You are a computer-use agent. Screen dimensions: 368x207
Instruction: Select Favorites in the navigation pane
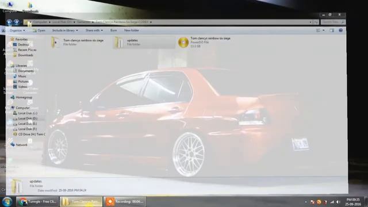[21, 40]
